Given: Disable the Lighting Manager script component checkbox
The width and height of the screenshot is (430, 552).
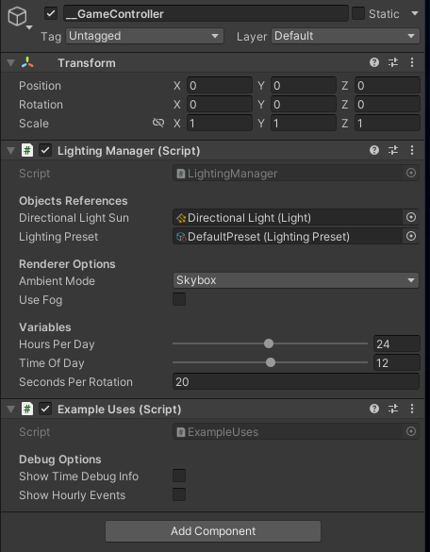Looking at the screenshot, I should pyautogui.click(x=45, y=150).
